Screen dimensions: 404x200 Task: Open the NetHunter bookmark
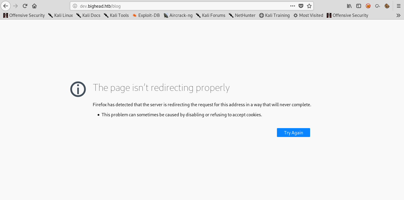tap(242, 15)
